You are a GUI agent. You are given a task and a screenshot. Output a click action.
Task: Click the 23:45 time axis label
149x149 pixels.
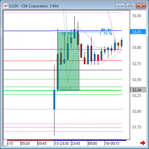(76, 144)
